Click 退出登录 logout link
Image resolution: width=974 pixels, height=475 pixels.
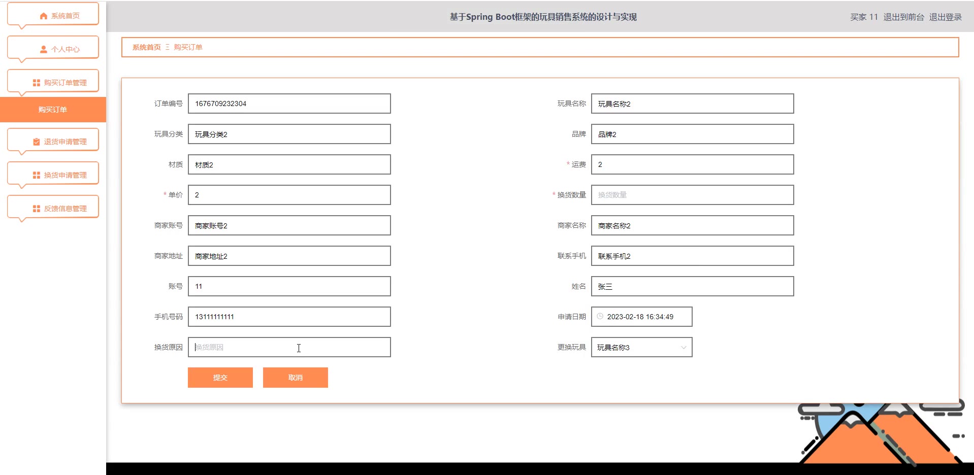click(x=946, y=17)
